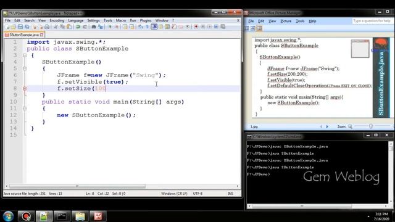Zoom in the editor via toolbar
The image size is (395, 222).
[110, 27]
